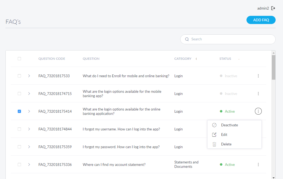Click circled three-dot menu for FAQ_732018175414
283x179 pixels.
258,111
